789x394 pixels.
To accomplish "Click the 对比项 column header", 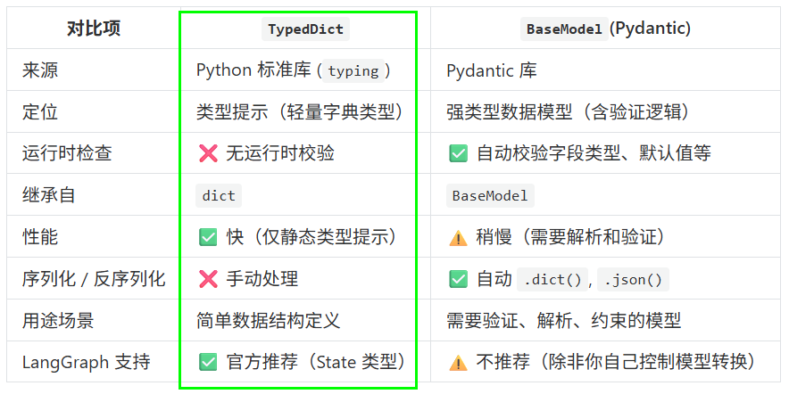I will [94, 29].
